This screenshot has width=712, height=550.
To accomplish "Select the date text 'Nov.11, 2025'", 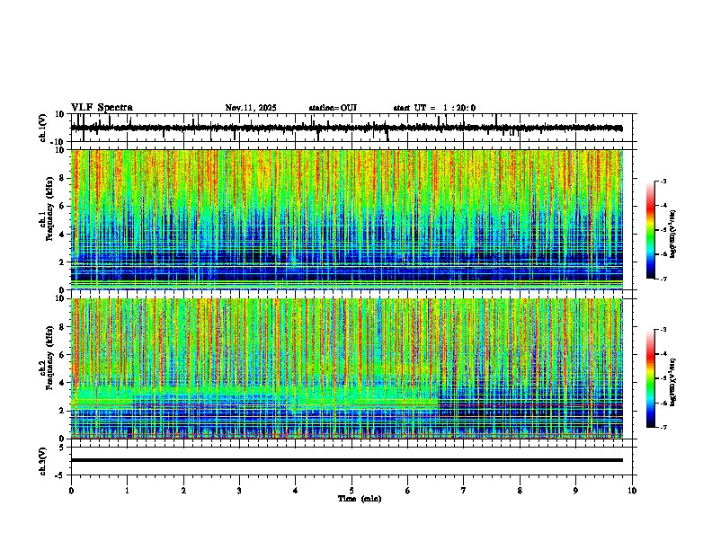I will [251, 108].
